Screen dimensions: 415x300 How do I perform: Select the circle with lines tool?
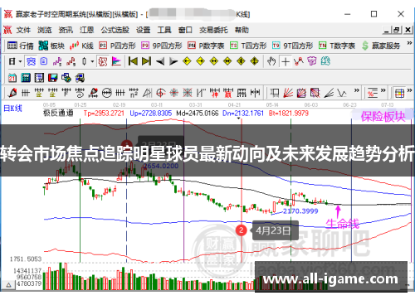point(107,93)
